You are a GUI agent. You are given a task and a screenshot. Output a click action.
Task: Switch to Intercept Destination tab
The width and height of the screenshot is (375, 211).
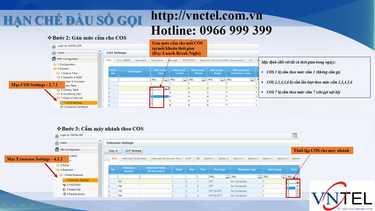pos(134,159)
